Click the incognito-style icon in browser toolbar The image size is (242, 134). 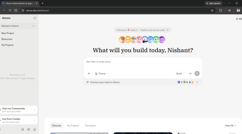[x=230, y=11]
